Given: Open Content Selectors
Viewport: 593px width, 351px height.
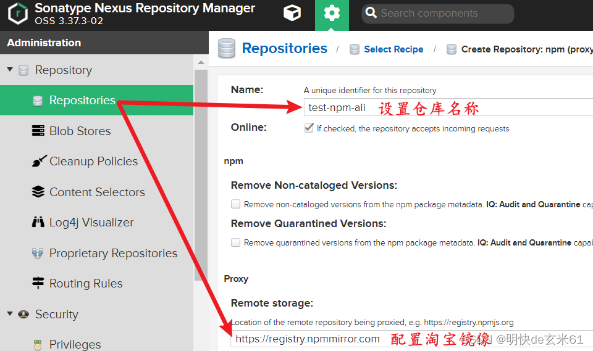Looking at the screenshot, I should pyautogui.click(x=96, y=192).
